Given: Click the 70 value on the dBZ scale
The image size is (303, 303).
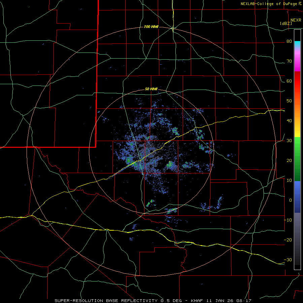Looking at the screenshot, I should click(289, 61).
